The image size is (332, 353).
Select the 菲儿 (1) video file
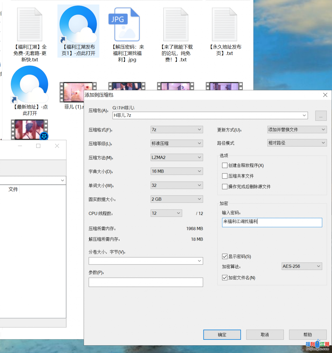tap(78, 92)
